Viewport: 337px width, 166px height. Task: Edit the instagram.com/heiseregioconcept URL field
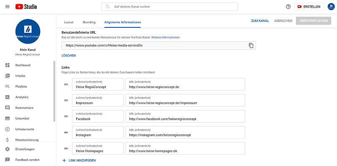(x=185, y=132)
